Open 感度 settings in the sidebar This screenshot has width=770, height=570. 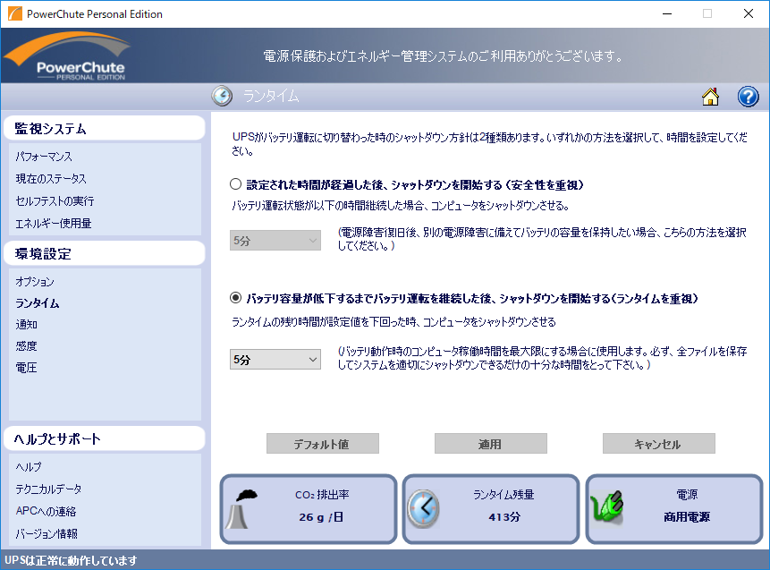(27, 346)
